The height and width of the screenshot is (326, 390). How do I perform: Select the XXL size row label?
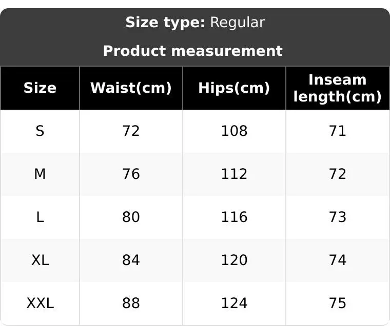(40, 303)
